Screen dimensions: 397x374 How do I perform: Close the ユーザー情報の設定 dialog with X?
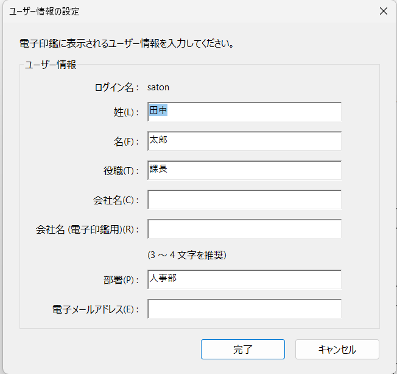point(383,11)
